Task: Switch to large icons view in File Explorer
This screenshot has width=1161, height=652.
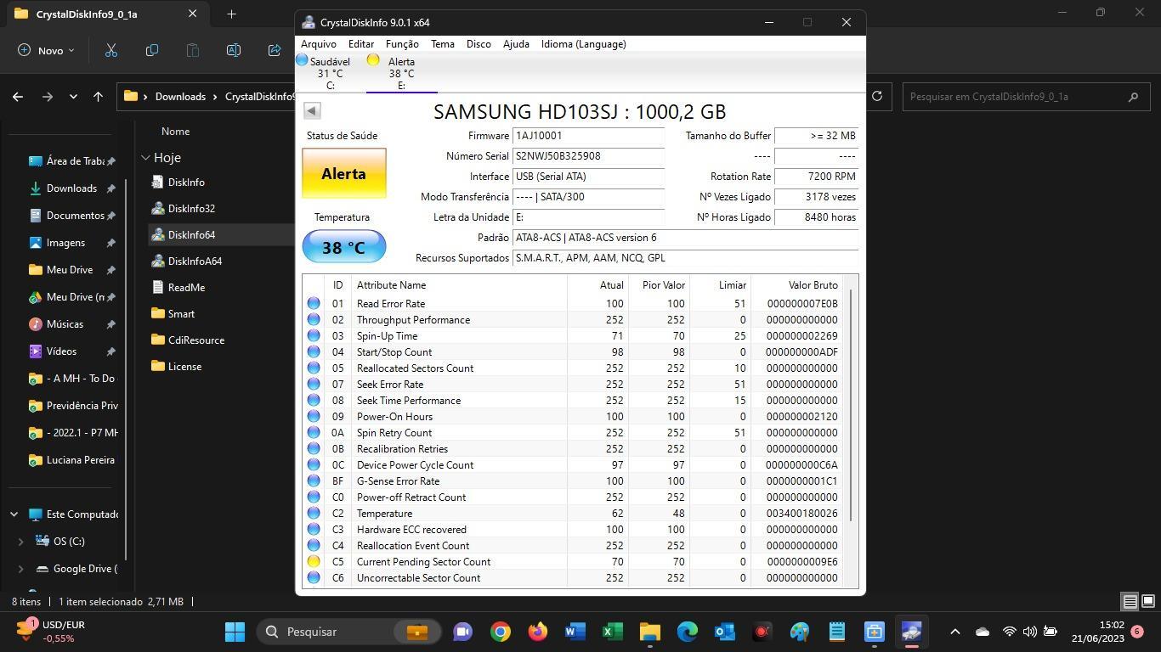Action: (1147, 602)
